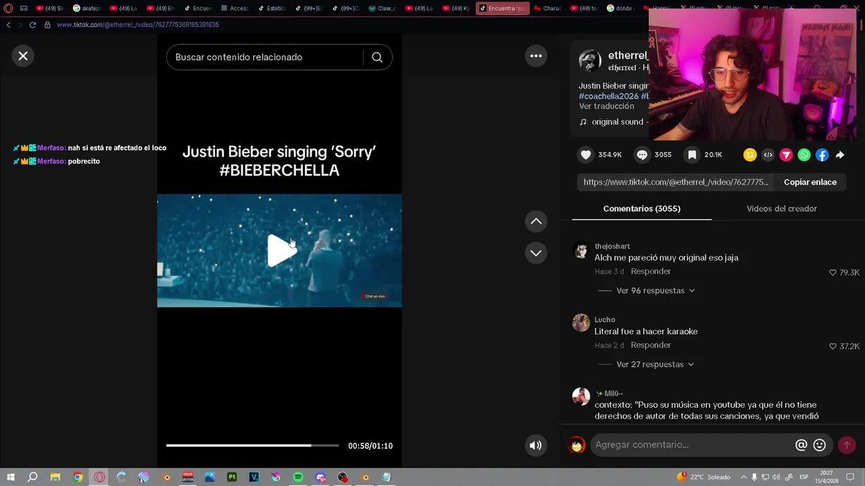Viewport: 865px width, 486px height.
Task: Share on WhatsApp icon
Action: point(804,155)
